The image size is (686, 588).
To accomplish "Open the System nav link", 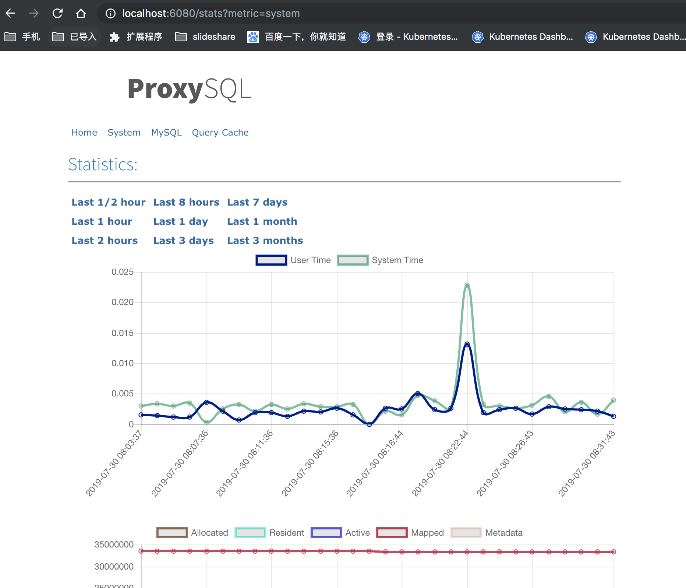I will [124, 133].
